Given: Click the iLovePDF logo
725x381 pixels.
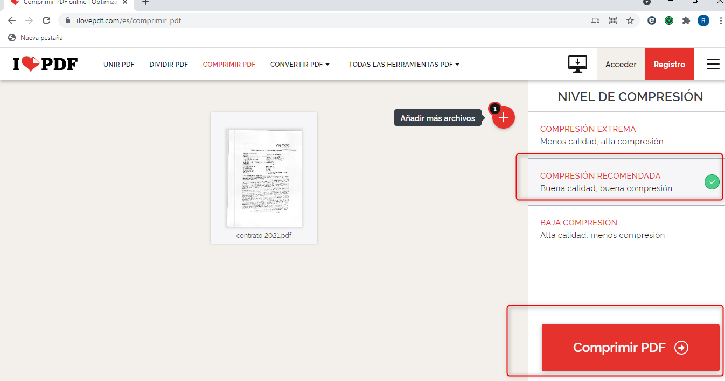Looking at the screenshot, I should click(x=45, y=65).
